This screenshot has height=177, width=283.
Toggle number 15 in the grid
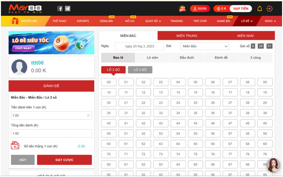coord(196,92)
